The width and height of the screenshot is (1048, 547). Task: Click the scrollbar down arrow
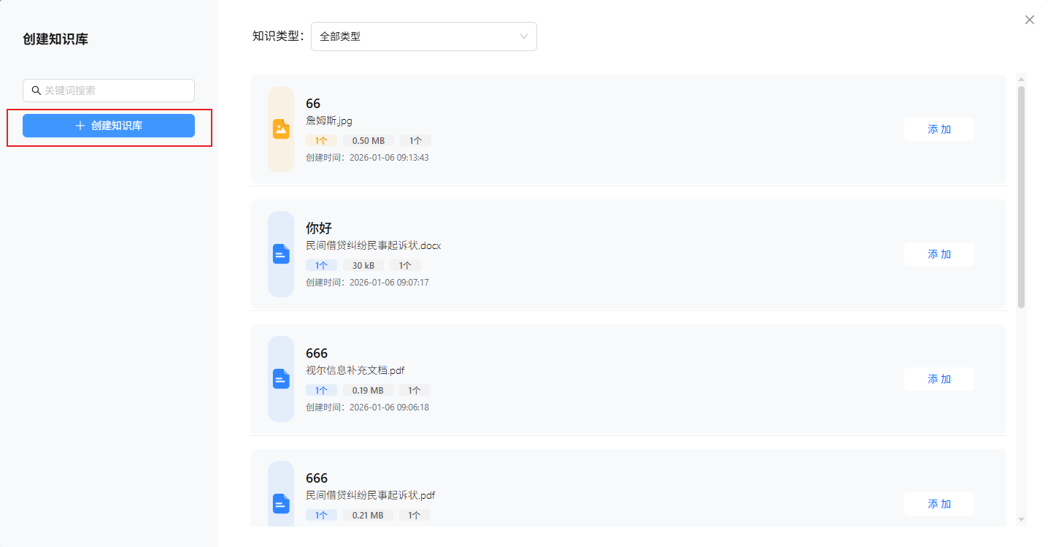point(1021,519)
